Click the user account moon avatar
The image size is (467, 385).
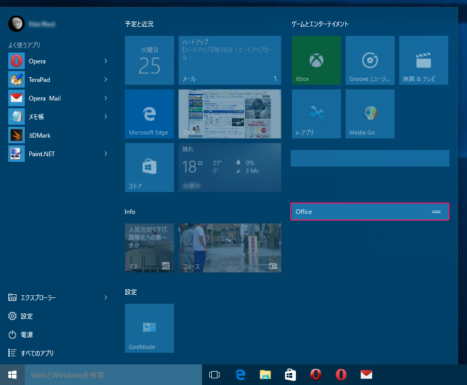tap(16, 24)
